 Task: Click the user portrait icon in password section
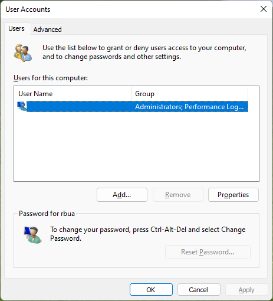[32, 235]
